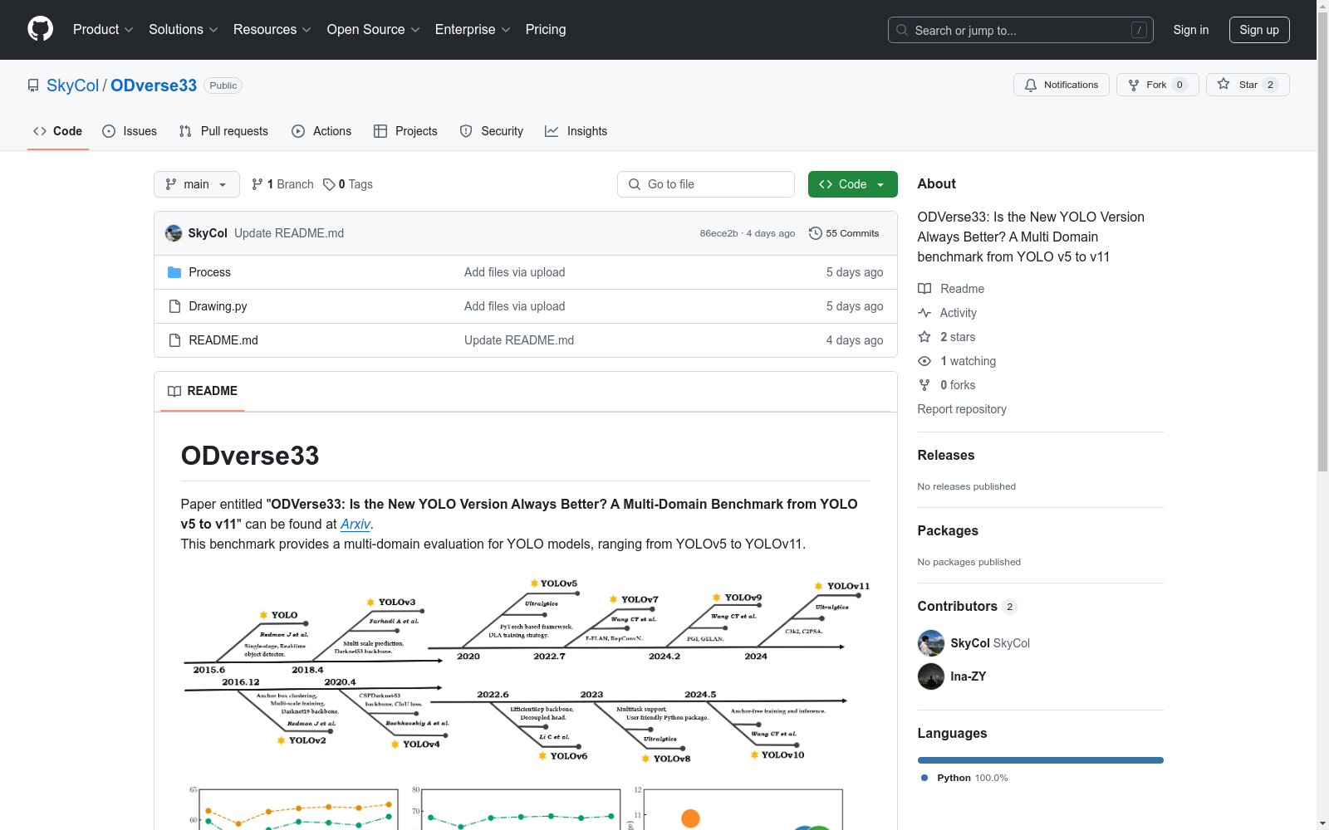
Task: Open the Activity link in About
Action: [x=947, y=313]
